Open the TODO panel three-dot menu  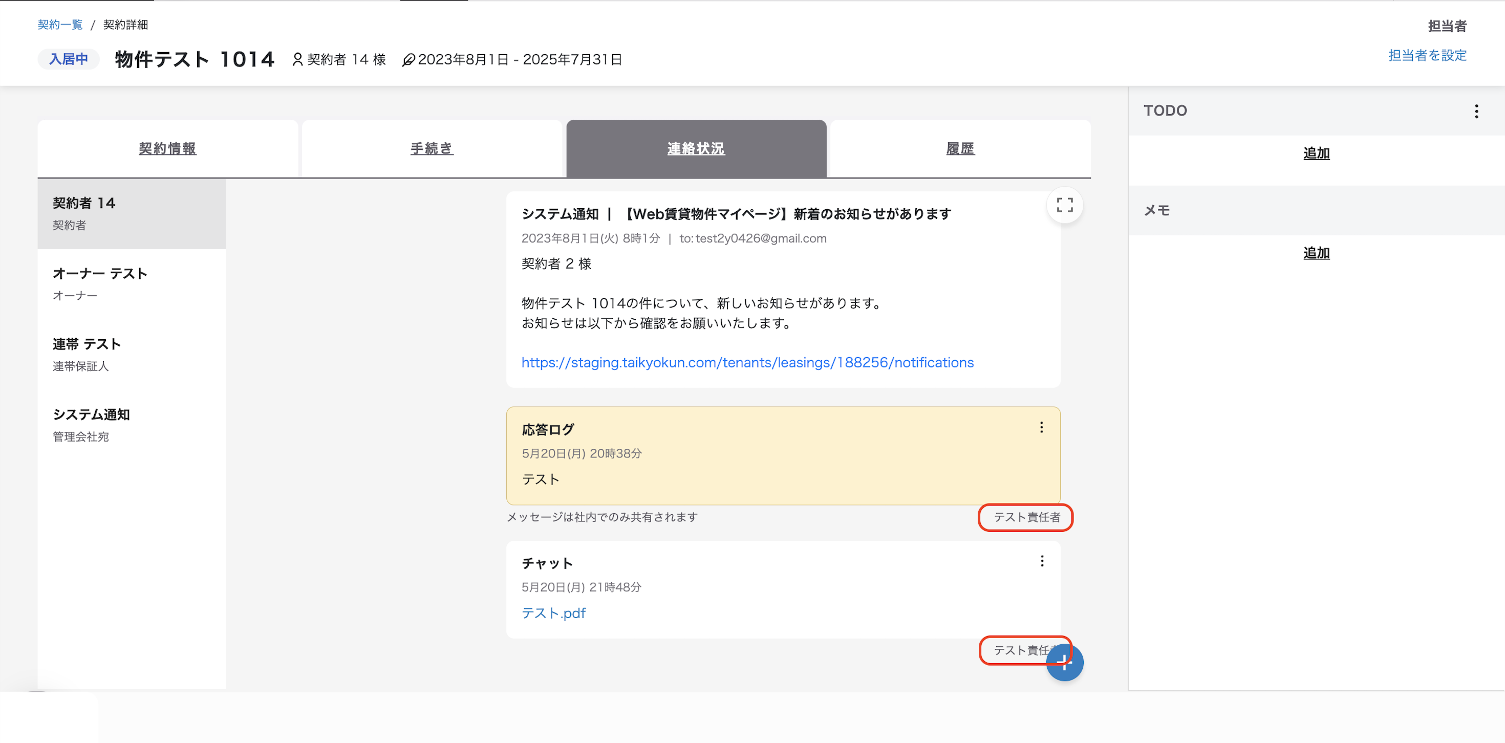click(x=1476, y=111)
